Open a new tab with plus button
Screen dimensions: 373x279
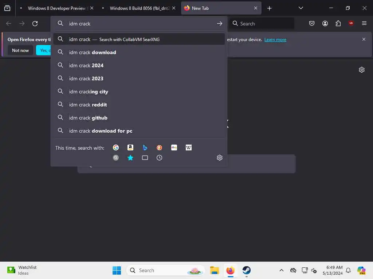pos(269,8)
